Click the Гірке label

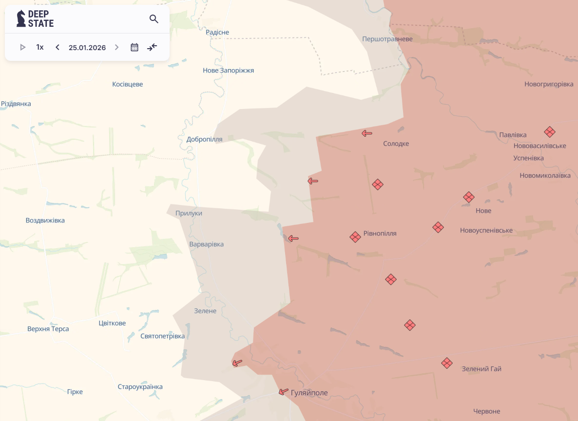75,392
